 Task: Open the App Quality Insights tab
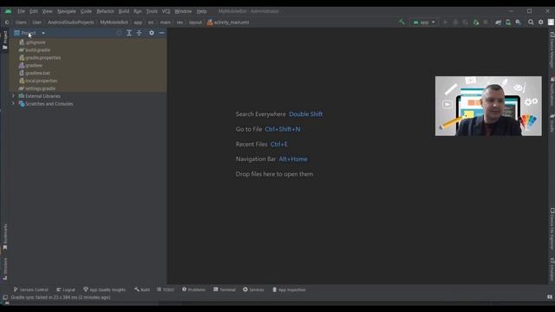pos(104,289)
